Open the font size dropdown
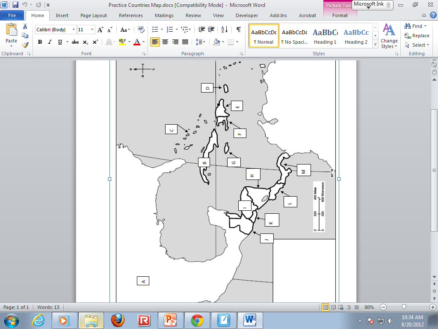438x329 pixels. pyautogui.click(x=92, y=30)
